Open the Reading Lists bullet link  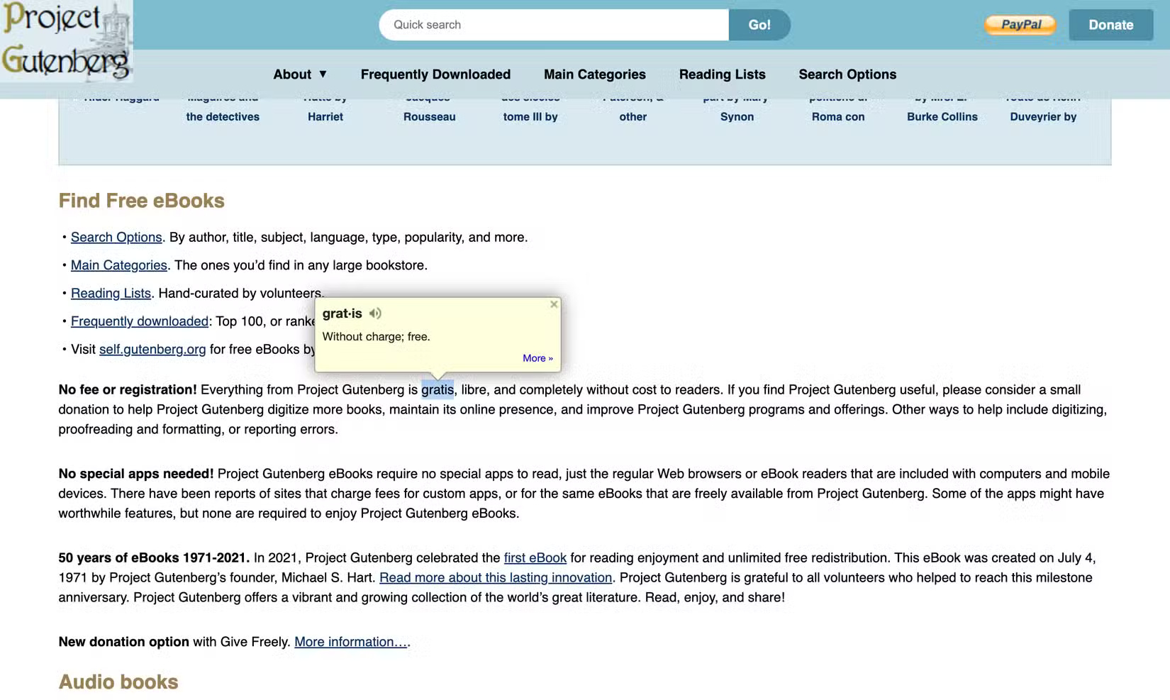(x=111, y=293)
